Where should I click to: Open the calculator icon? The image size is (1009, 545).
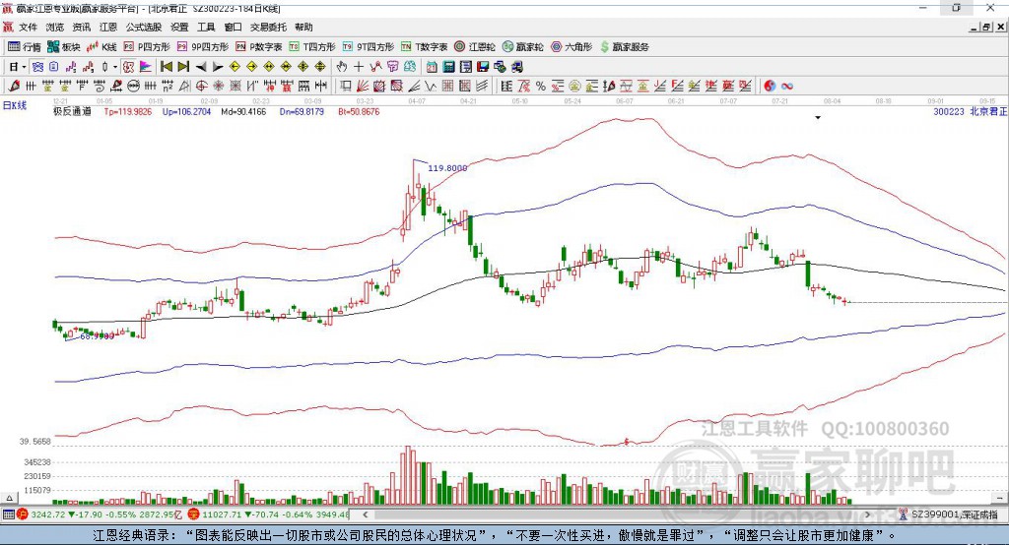448,67
